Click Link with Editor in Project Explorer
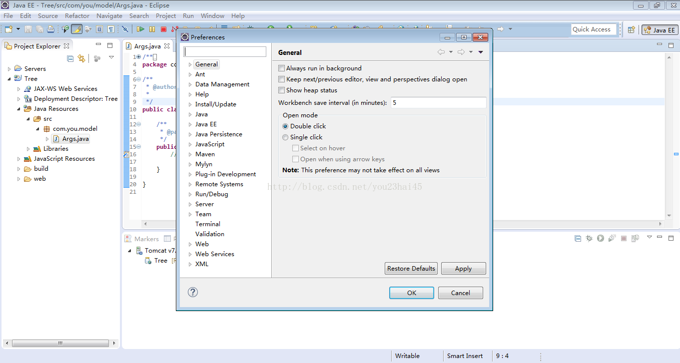The height and width of the screenshot is (363, 680). 81,58
